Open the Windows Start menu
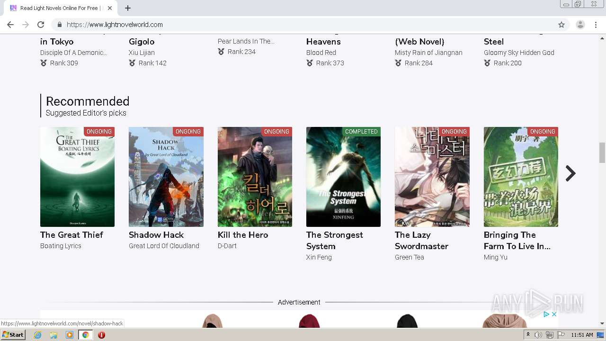This screenshot has height=341, width=606. pos(13,335)
